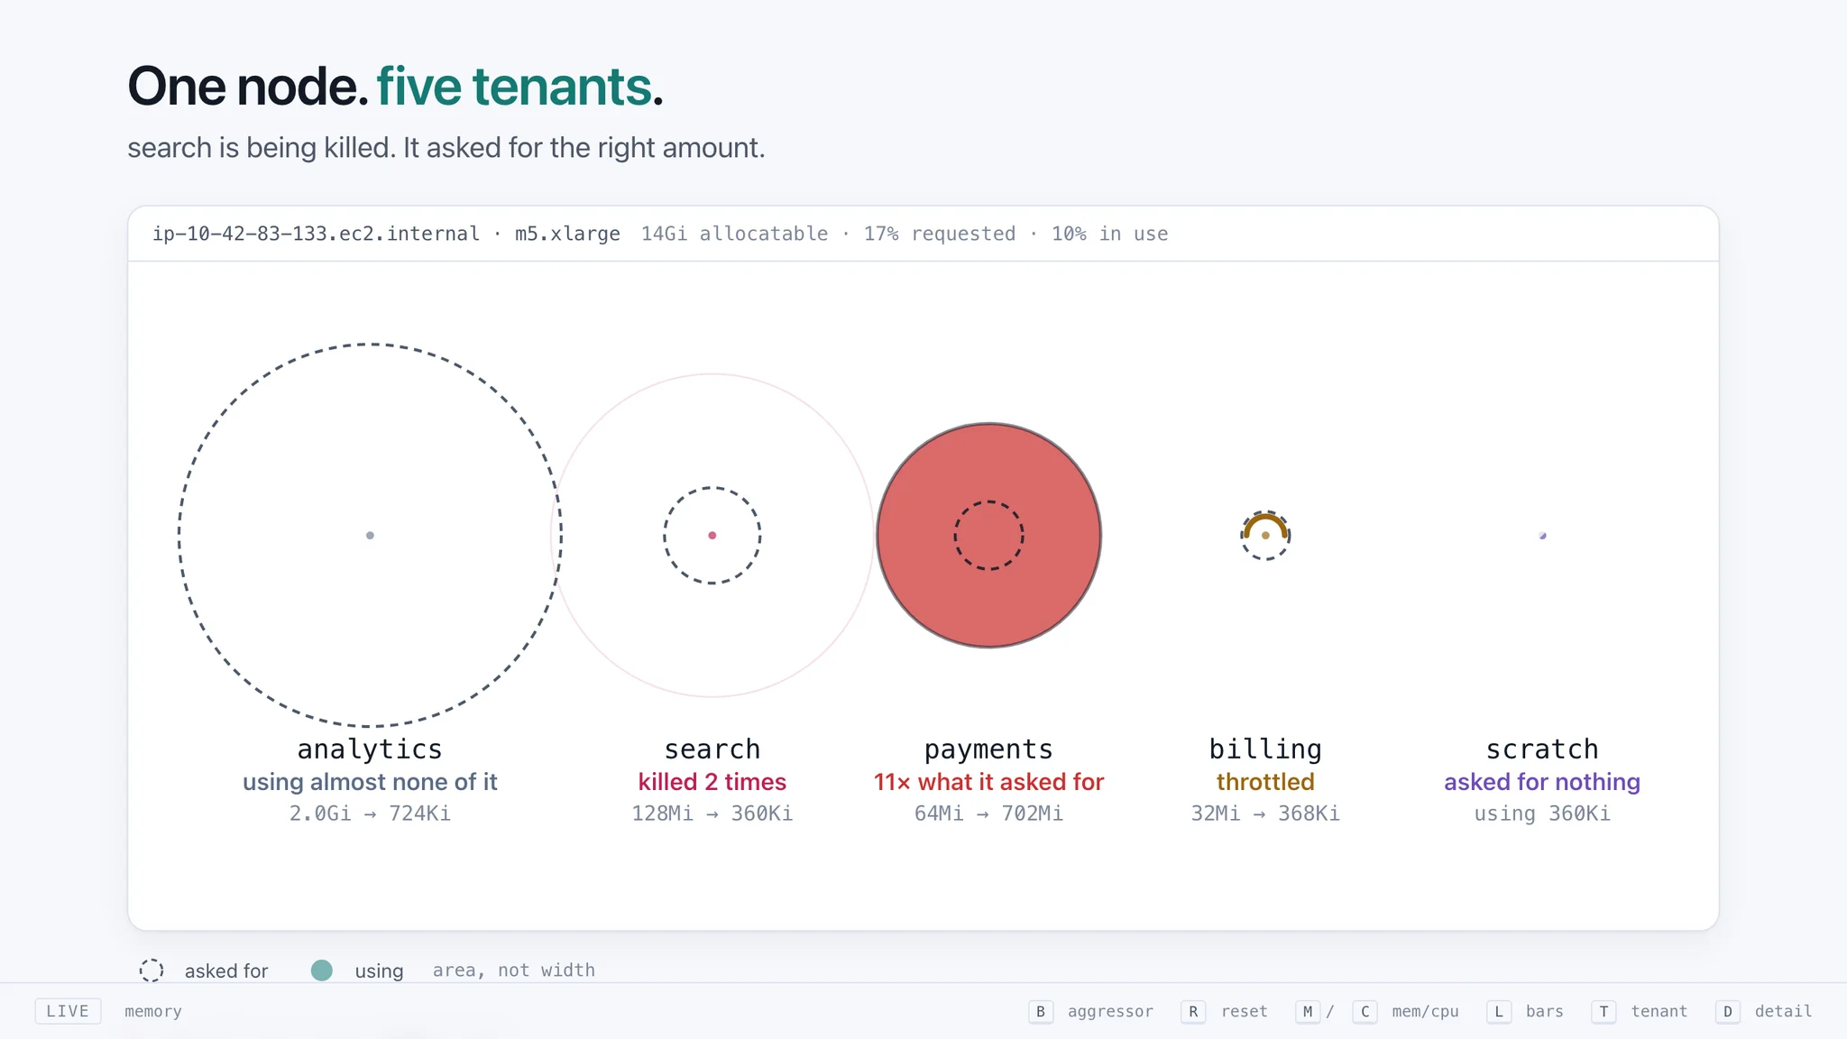Click the LIVE status badge
Screen dimensions: 1847x1039
coord(68,1012)
